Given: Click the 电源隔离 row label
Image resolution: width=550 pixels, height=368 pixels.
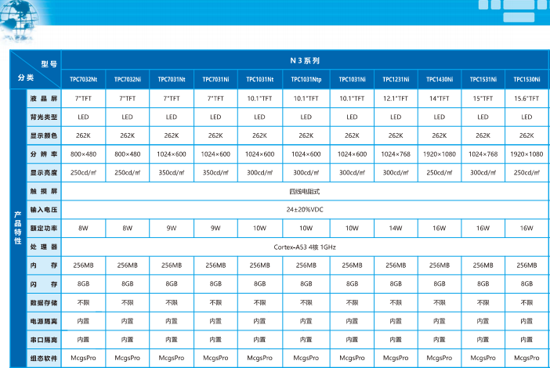Looking at the screenshot, I should coord(44,320).
